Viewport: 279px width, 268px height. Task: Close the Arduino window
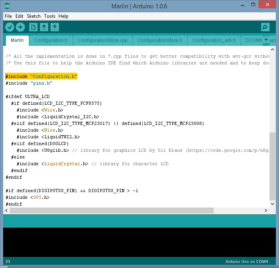[x=267, y=5]
